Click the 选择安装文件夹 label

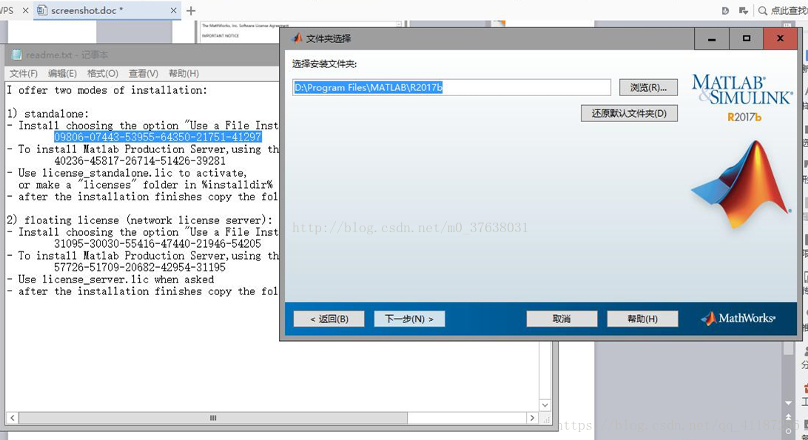[x=325, y=64]
